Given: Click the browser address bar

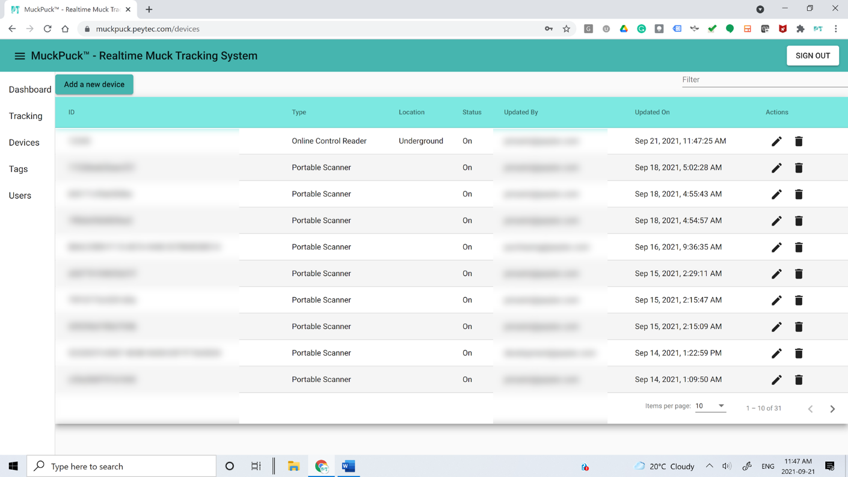Looking at the screenshot, I should tap(313, 29).
